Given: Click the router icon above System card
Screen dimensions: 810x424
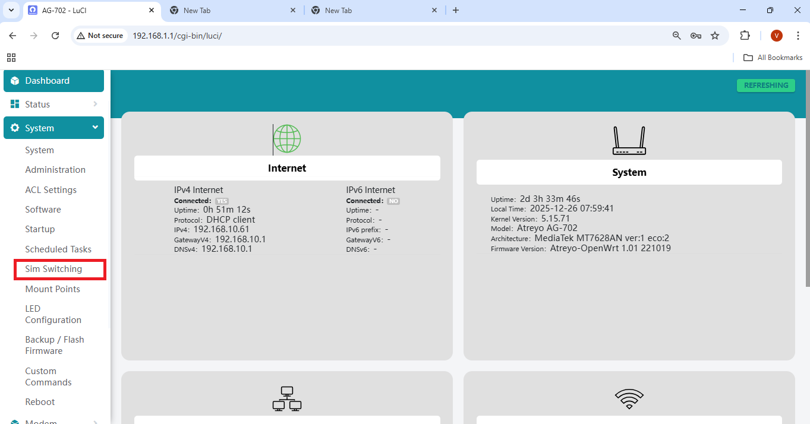Looking at the screenshot, I should click(629, 141).
